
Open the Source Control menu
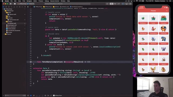tap(55, 1)
